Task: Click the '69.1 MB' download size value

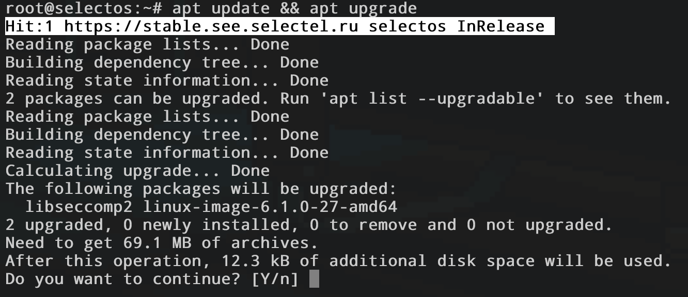Action: click(158, 243)
